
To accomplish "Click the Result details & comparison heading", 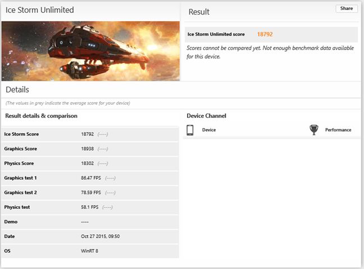I will click(42, 116).
